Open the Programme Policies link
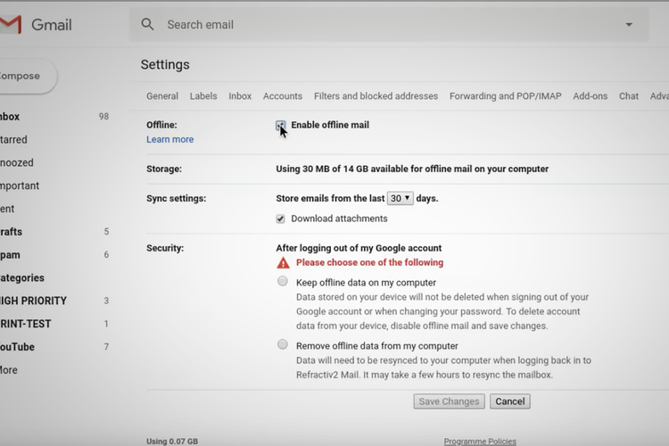 point(480,442)
